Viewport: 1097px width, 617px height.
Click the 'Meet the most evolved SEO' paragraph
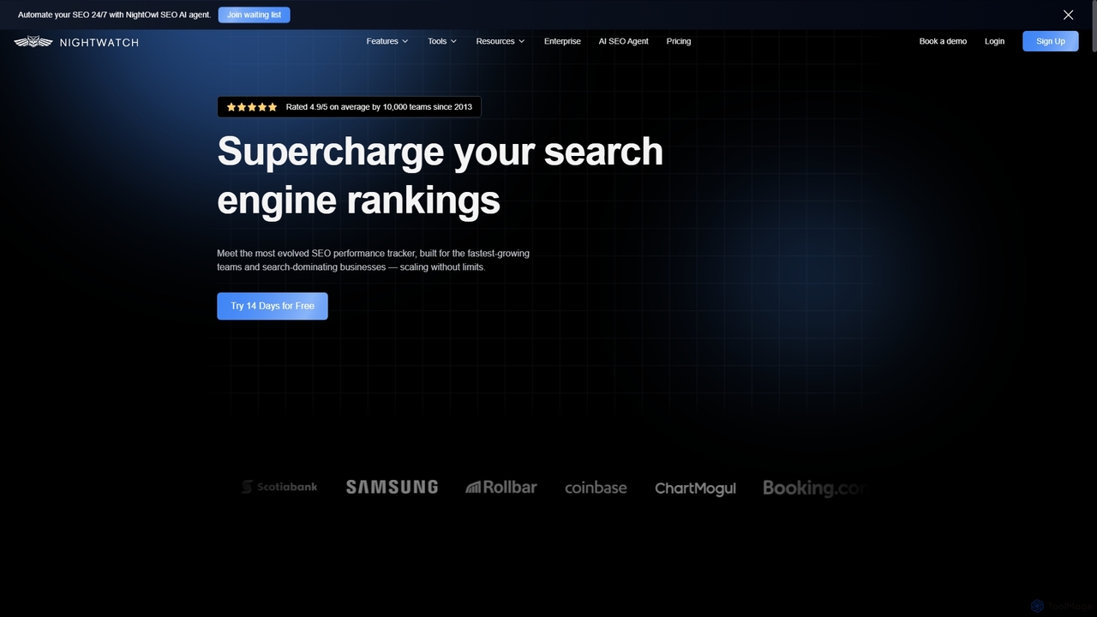(374, 261)
